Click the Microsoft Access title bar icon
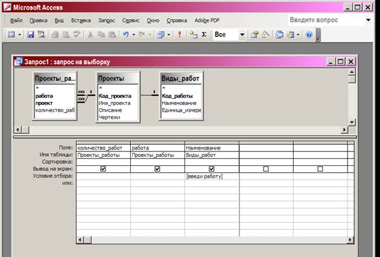The image size is (380, 257). [x=7, y=7]
